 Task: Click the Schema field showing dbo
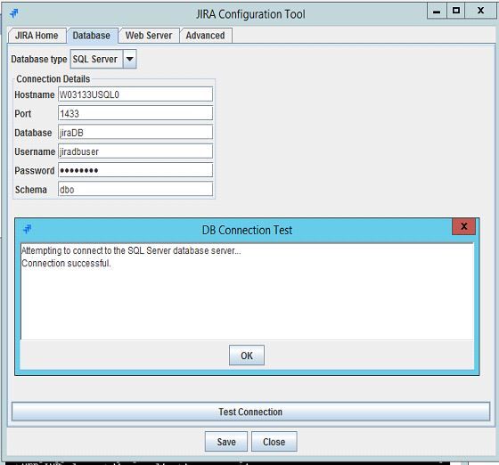pos(135,189)
